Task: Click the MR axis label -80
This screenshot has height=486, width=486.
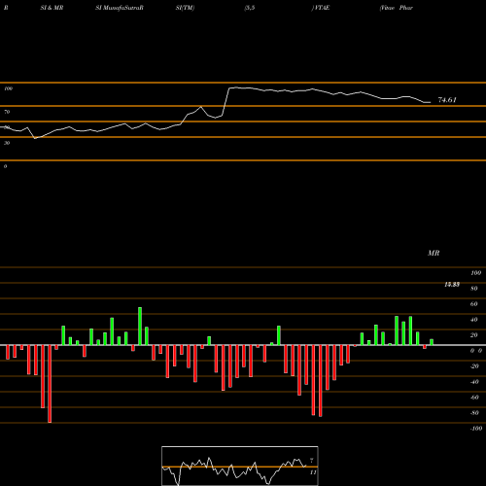Action: pyautogui.click(x=474, y=413)
